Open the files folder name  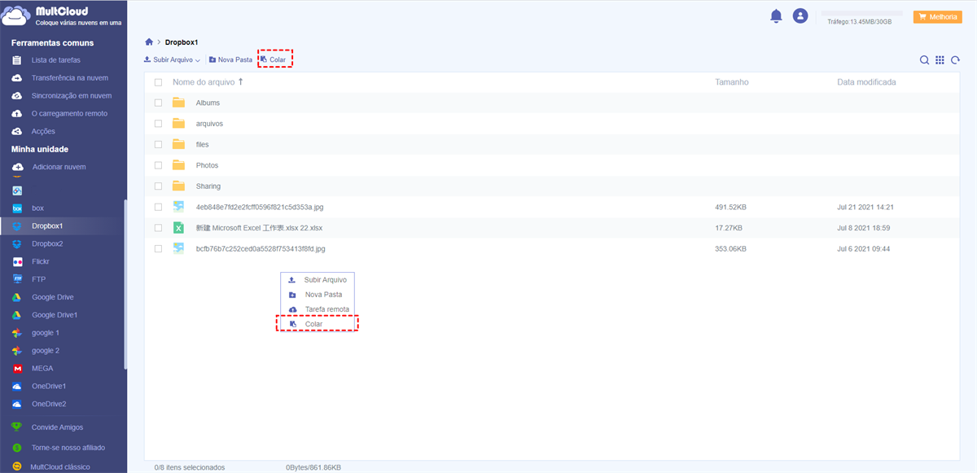click(x=202, y=144)
